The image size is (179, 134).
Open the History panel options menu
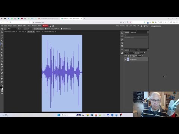pyautogui.click(x=148, y=32)
